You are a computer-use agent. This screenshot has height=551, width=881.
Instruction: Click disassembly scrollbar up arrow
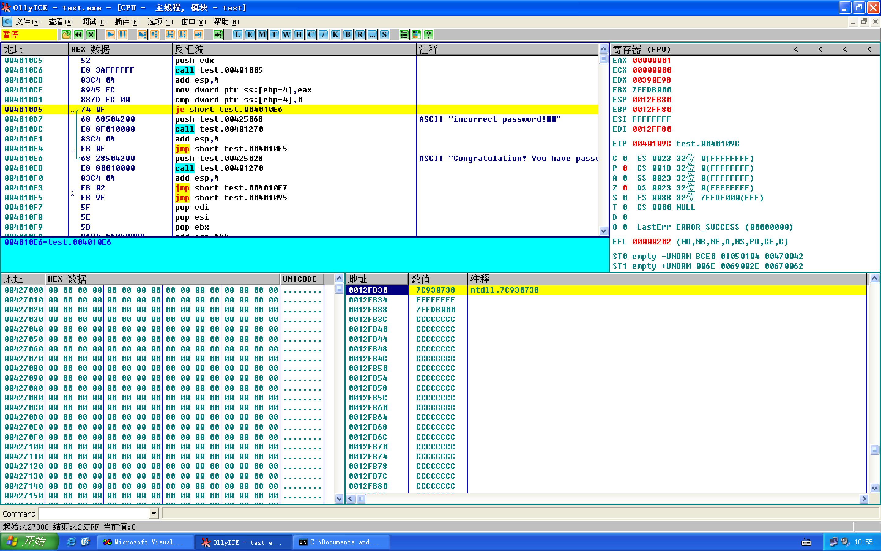[x=603, y=49]
